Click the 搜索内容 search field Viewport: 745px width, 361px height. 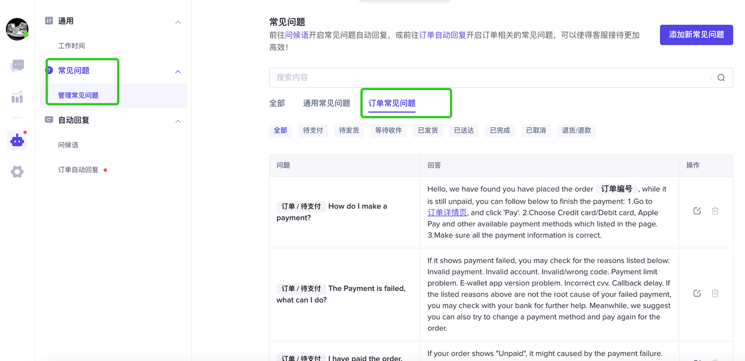[x=489, y=77]
